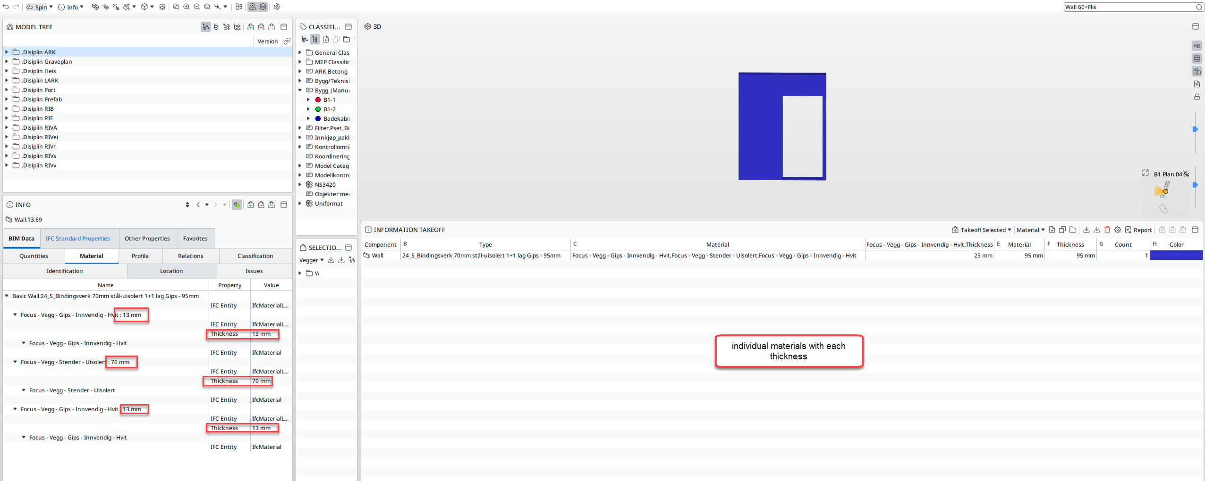1205x481 pixels.
Task: Select the Quantities sub-tab
Action: (x=34, y=256)
